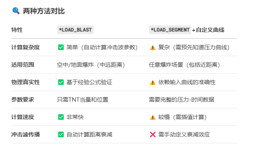Click the 特性 column header

pyautogui.click(x=17, y=30)
